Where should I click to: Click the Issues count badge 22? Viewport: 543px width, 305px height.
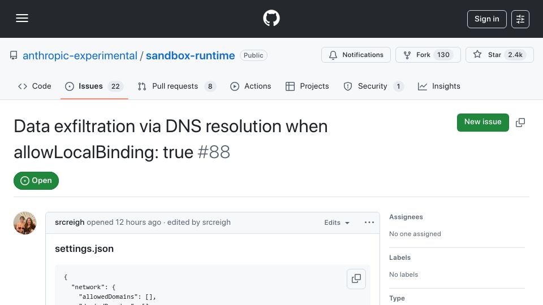[115, 86]
